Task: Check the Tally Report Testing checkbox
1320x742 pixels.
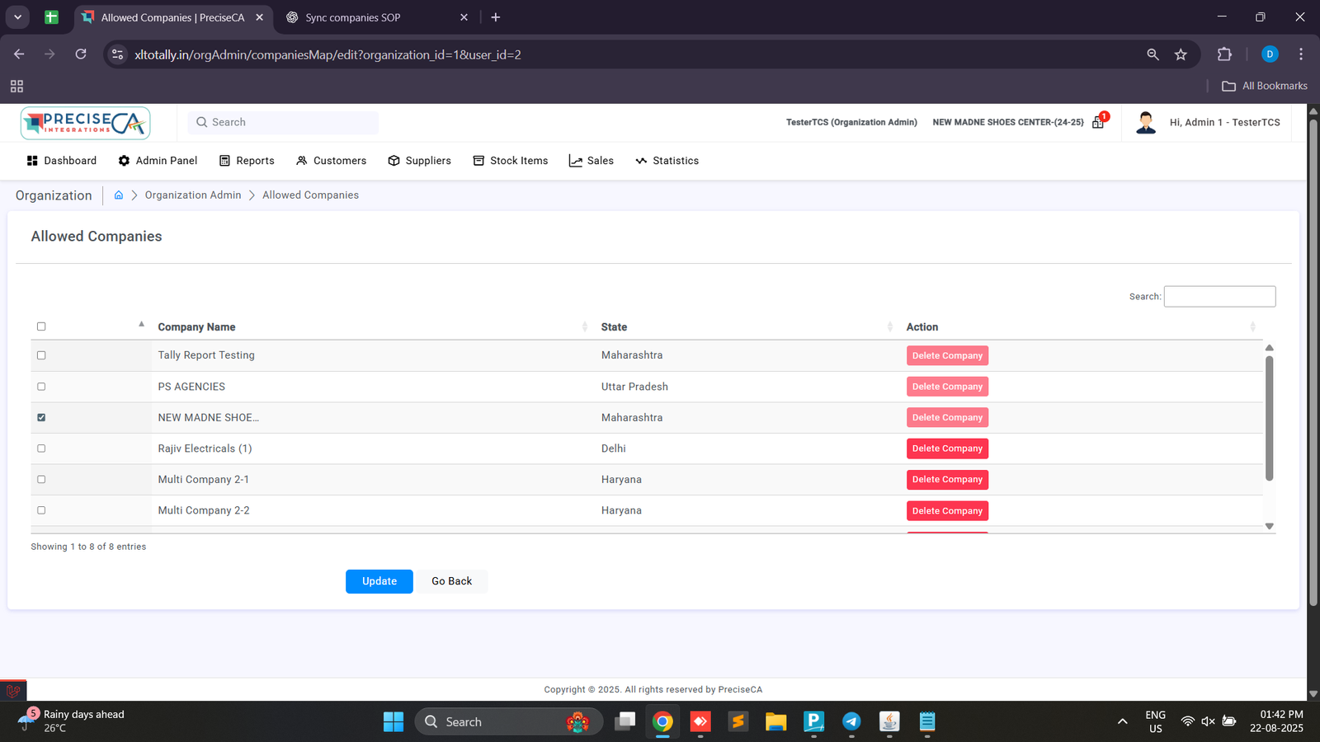Action: [x=41, y=355]
